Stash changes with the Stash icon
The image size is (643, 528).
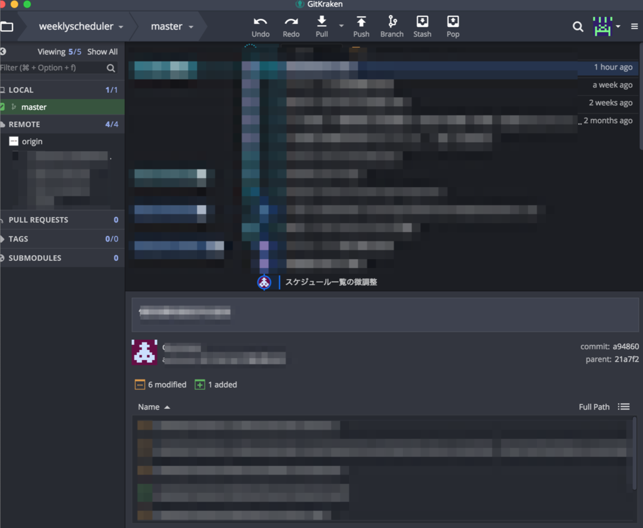coord(423,21)
